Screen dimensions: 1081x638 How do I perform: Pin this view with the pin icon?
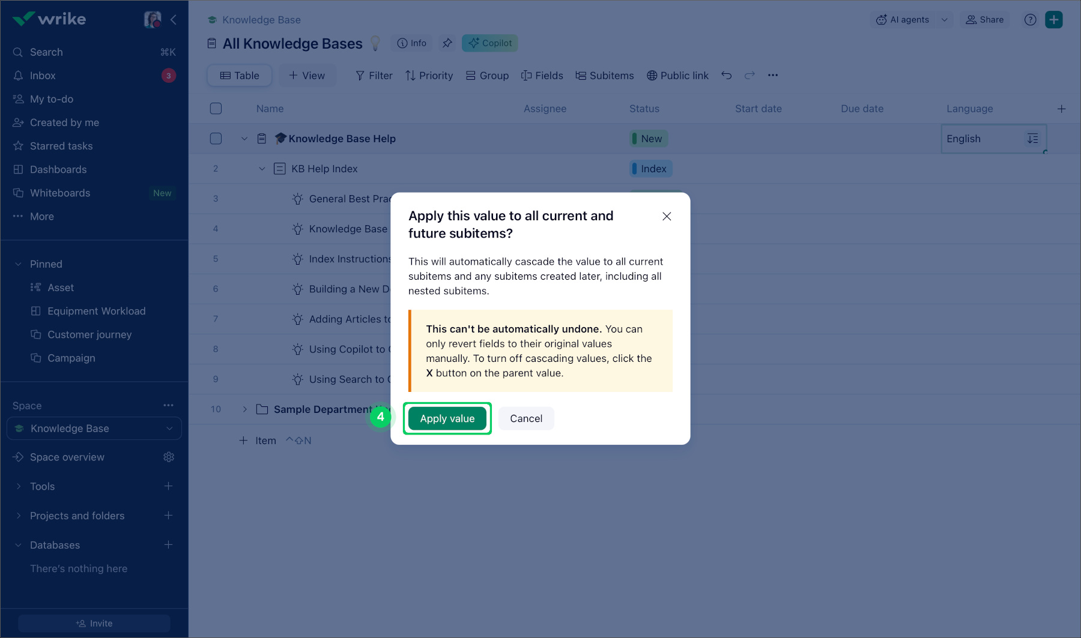tap(447, 43)
